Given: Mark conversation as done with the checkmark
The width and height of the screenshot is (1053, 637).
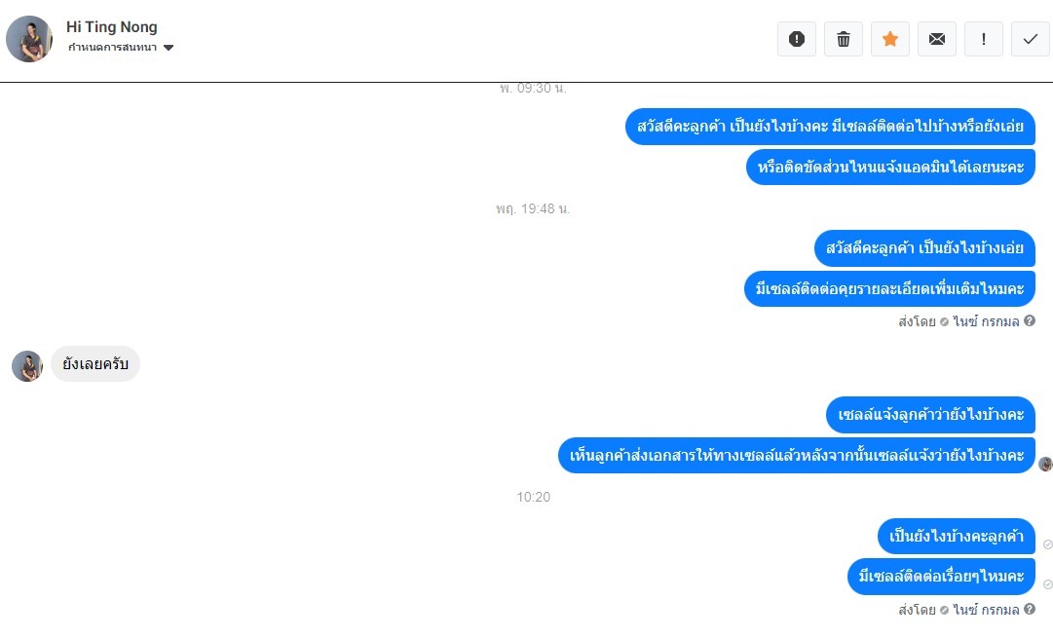Looking at the screenshot, I should (1031, 39).
